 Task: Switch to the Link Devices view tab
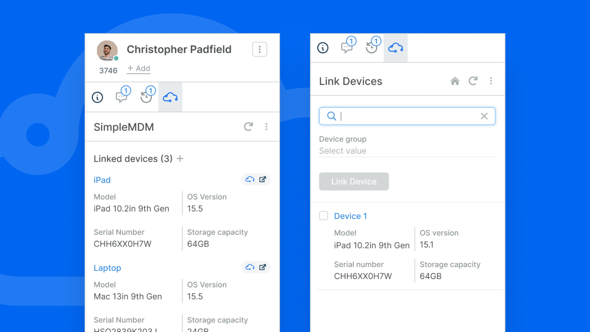395,47
